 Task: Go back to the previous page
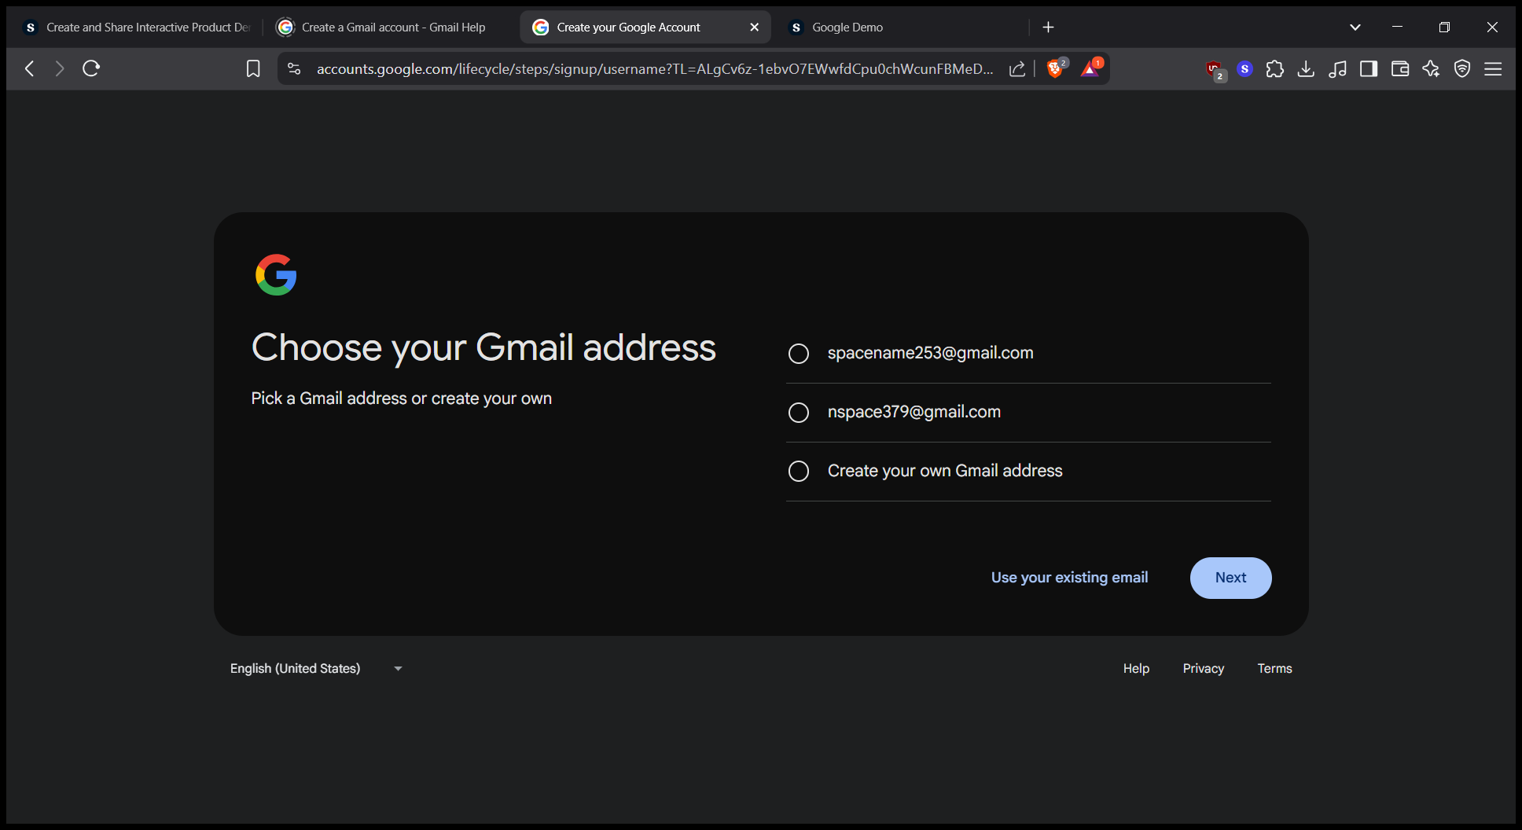[x=30, y=68]
